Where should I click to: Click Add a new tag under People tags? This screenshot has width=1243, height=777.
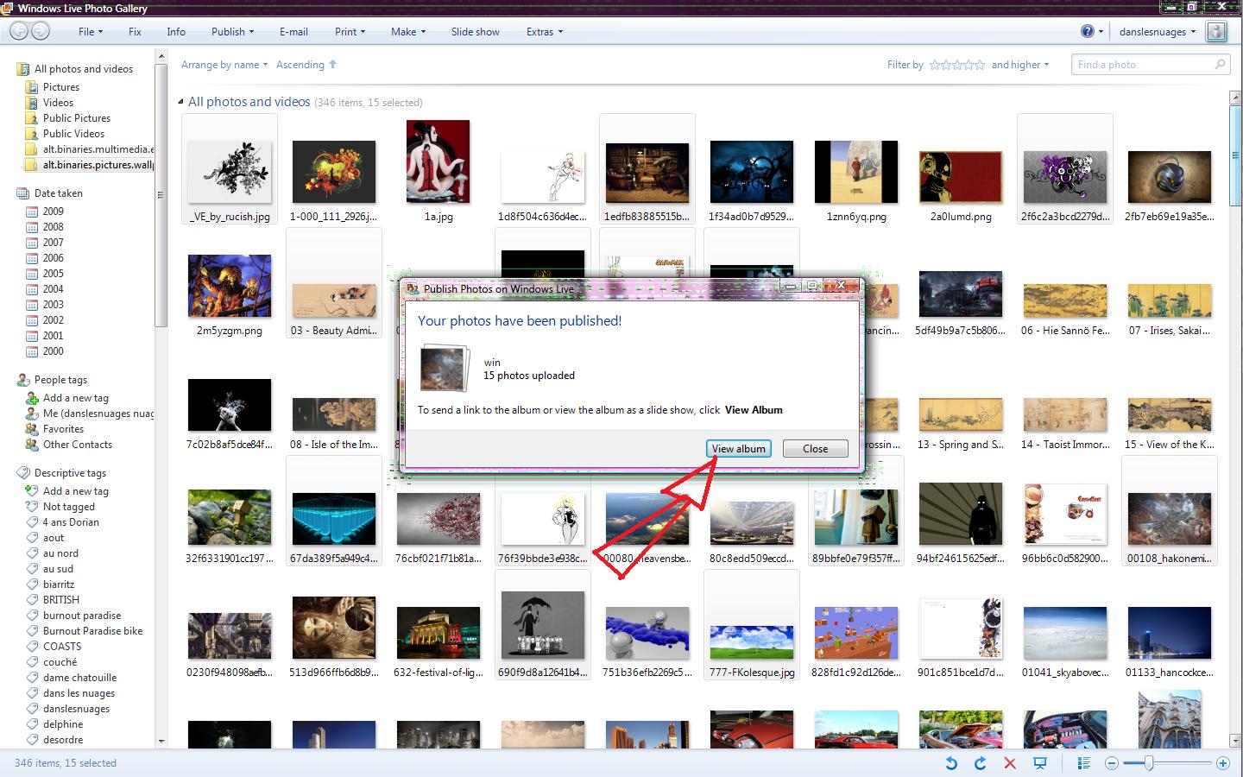tap(75, 398)
